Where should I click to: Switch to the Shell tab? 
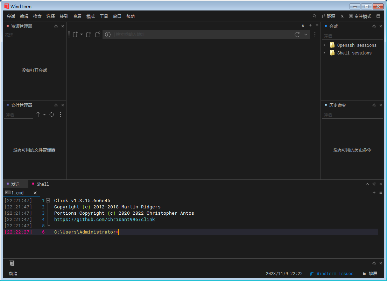tap(43, 184)
